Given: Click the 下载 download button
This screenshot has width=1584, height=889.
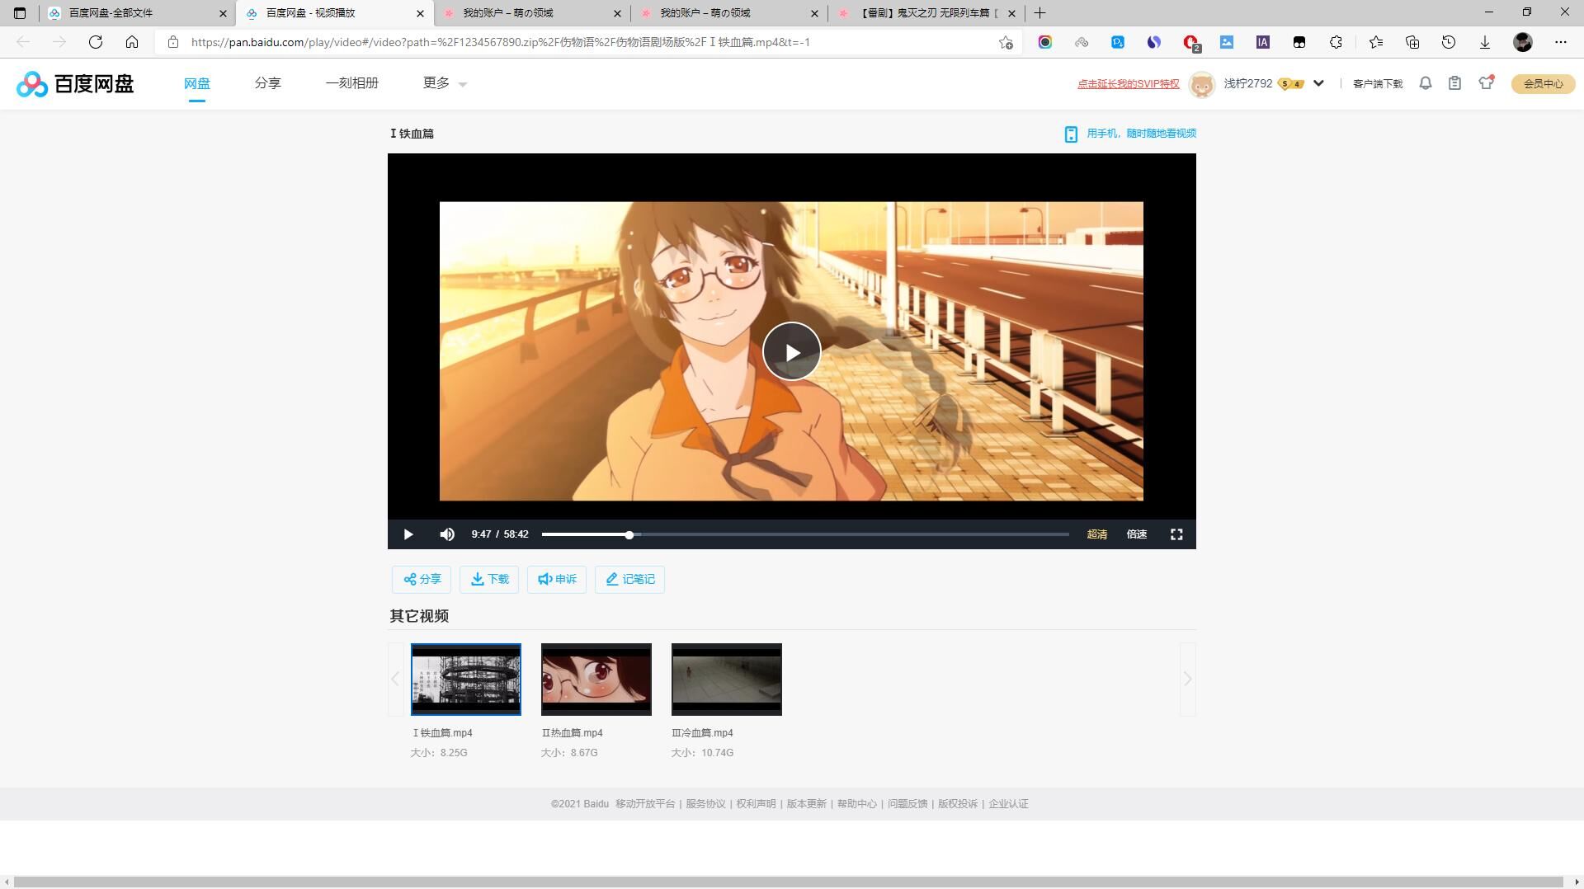Looking at the screenshot, I should (x=489, y=579).
